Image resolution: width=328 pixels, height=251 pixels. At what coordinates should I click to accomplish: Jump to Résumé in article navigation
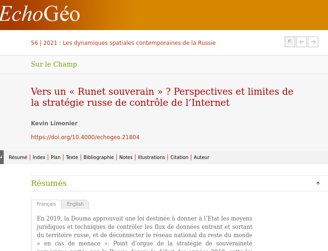tap(18, 158)
